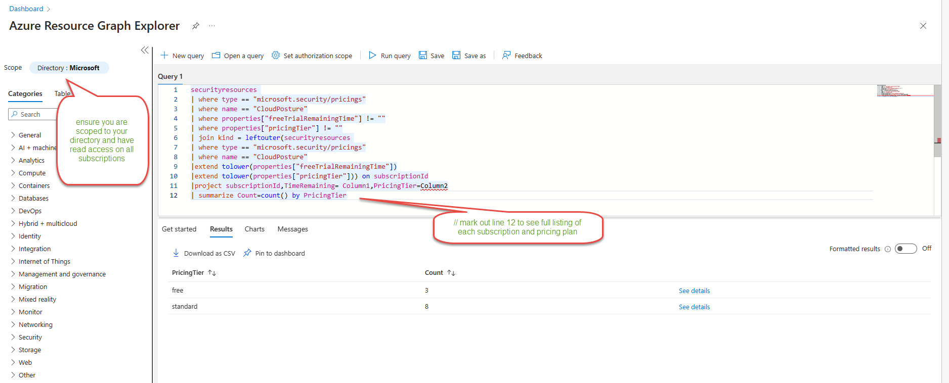The height and width of the screenshot is (383, 949).
Task: Click line 1 'securityresources' in editor
Action: tap(224, 89)
